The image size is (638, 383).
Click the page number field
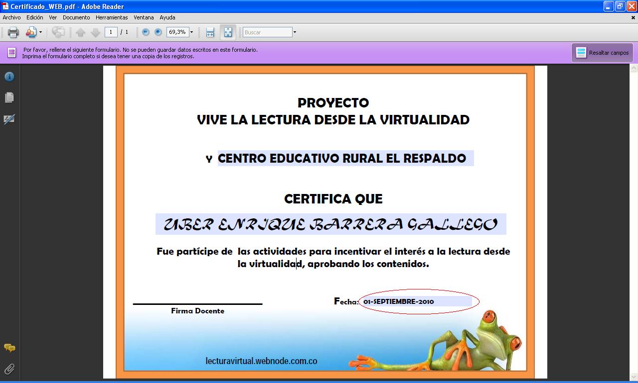(111, 32)
